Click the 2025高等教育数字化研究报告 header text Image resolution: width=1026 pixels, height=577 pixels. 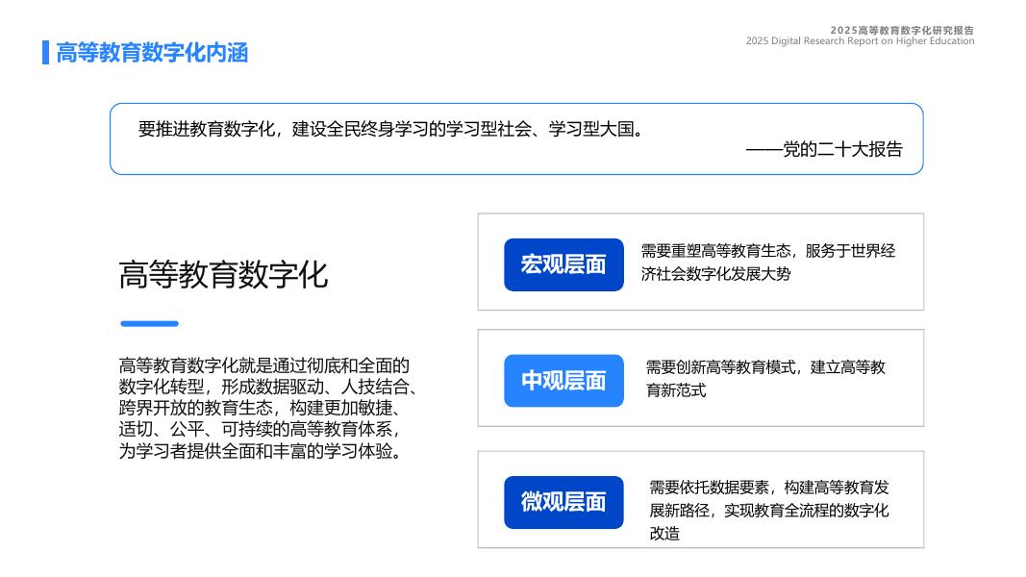click(902, 30)
